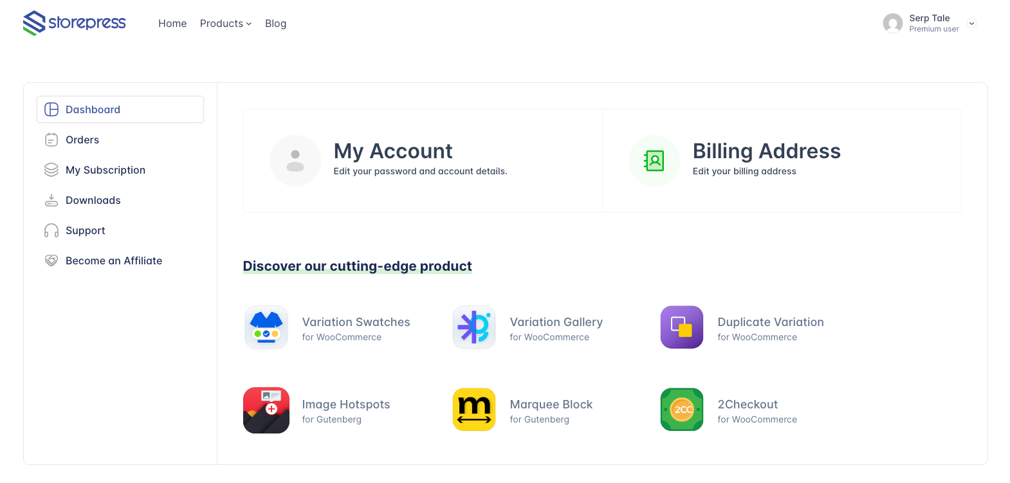Click the Variation Gallery snowflake icon

[x=473, y=327]
